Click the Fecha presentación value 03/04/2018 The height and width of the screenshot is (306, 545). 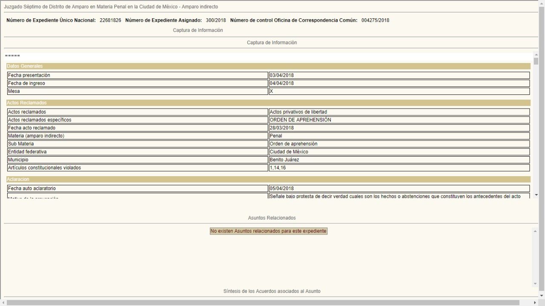399,75
